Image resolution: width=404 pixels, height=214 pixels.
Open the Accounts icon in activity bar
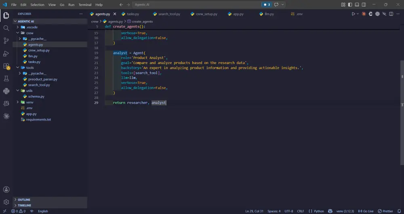click(6, 189)
